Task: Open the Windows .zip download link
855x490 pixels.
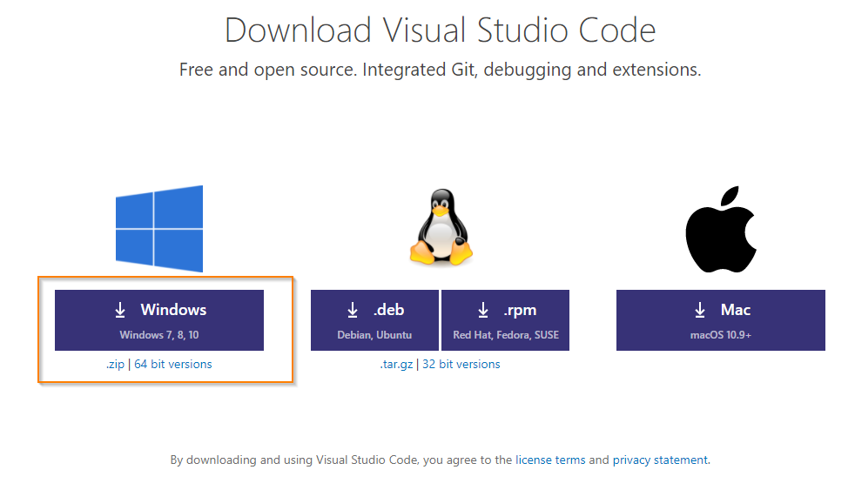Action: click(x=115, y=364)
